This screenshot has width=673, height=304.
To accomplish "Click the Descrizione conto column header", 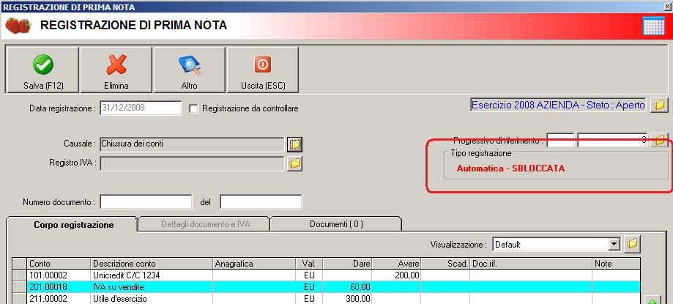I will [152, 263].
